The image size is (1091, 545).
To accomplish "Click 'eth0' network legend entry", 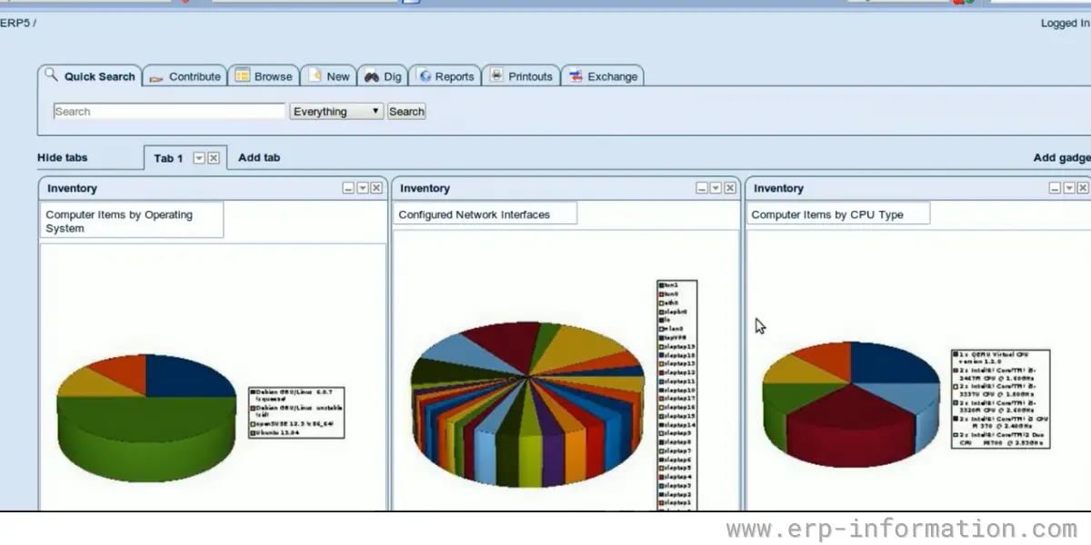I will click(x=668, y=302).
